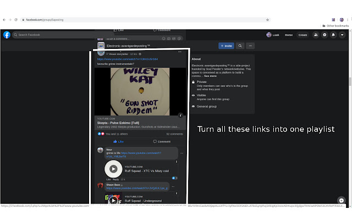Like Nour's comment
Image resolution: width=352 pixels, height=220 pixels.
[108, 180]
